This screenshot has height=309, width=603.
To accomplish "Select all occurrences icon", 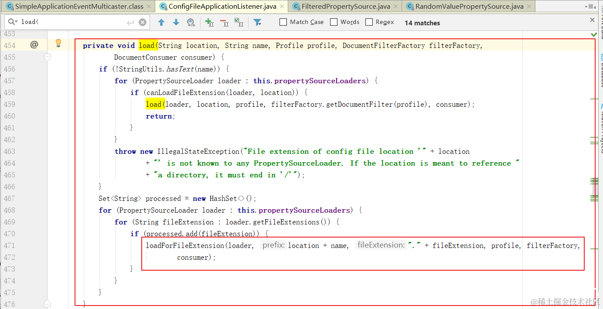I will 239,22.
